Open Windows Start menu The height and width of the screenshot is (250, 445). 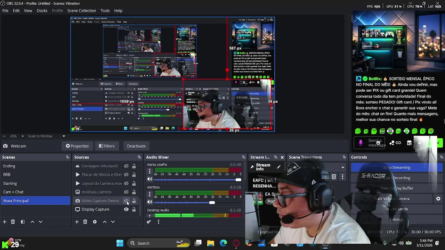tap(120, 243)
